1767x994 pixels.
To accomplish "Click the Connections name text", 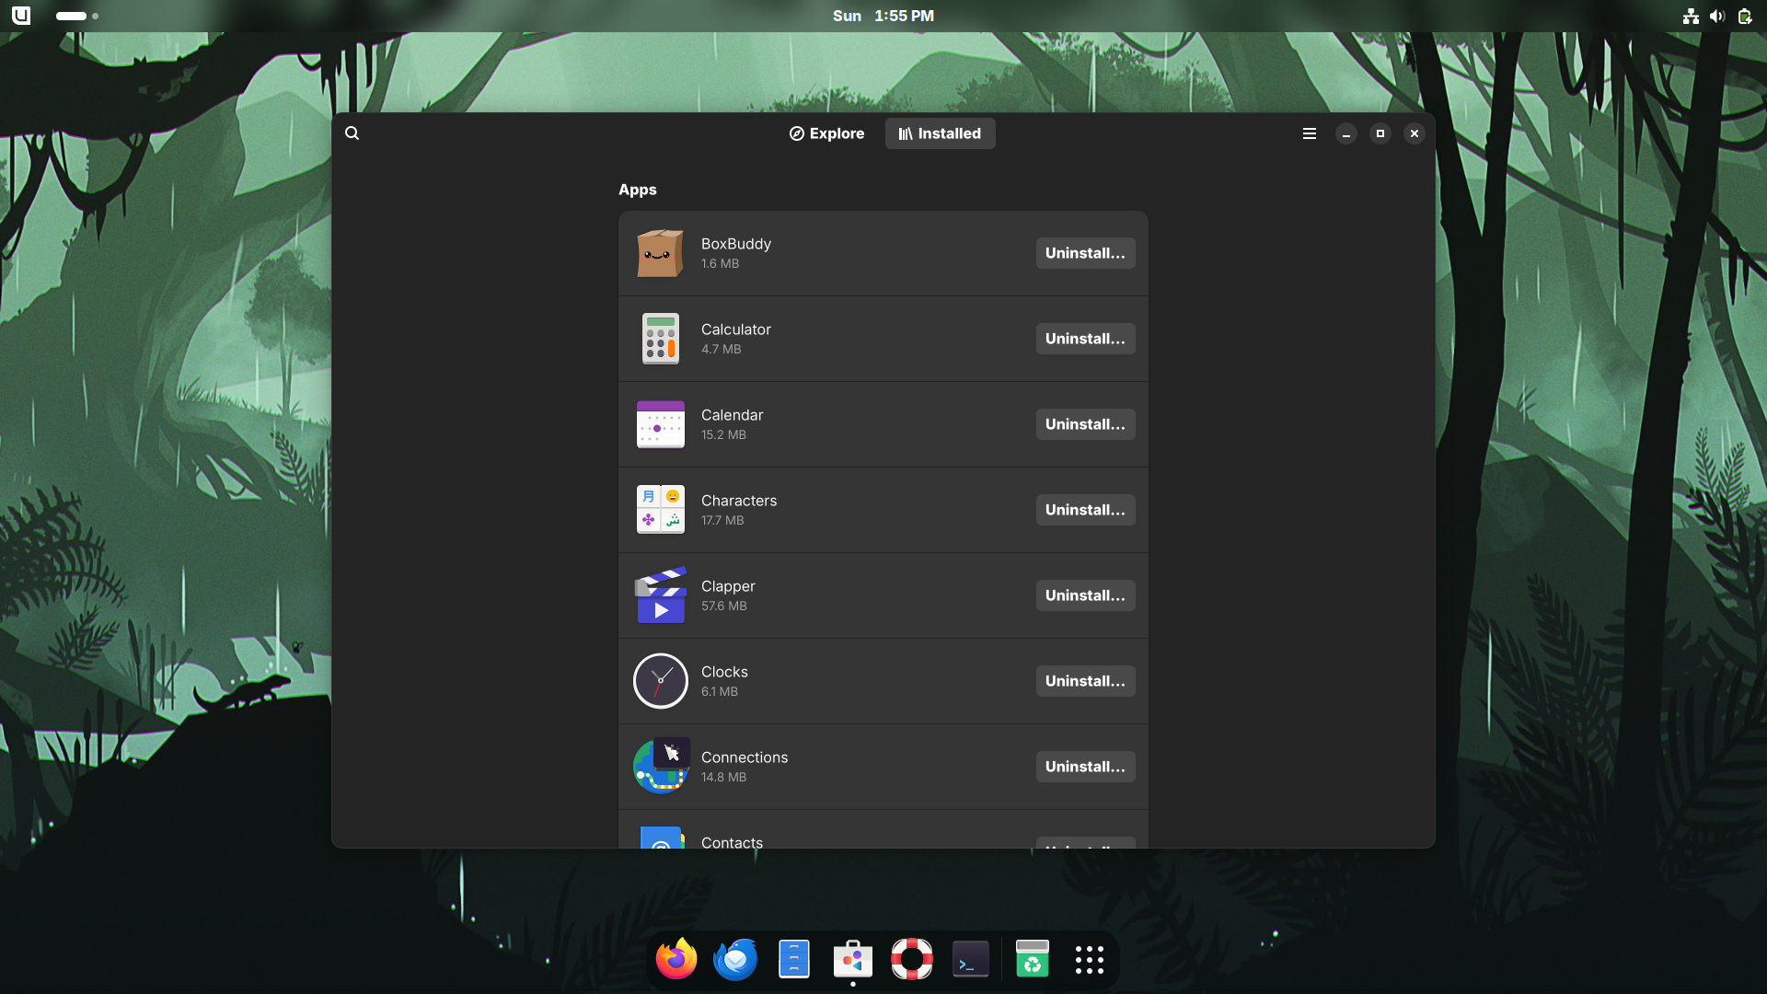I will (x=745, y=757).
